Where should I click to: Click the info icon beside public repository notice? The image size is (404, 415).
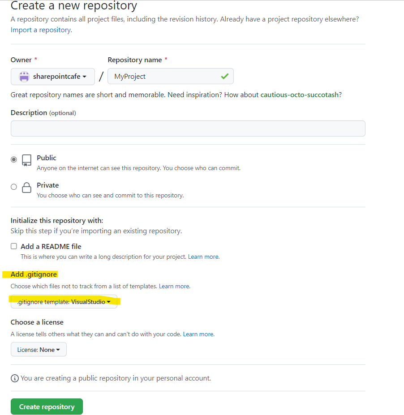point(15,378)
